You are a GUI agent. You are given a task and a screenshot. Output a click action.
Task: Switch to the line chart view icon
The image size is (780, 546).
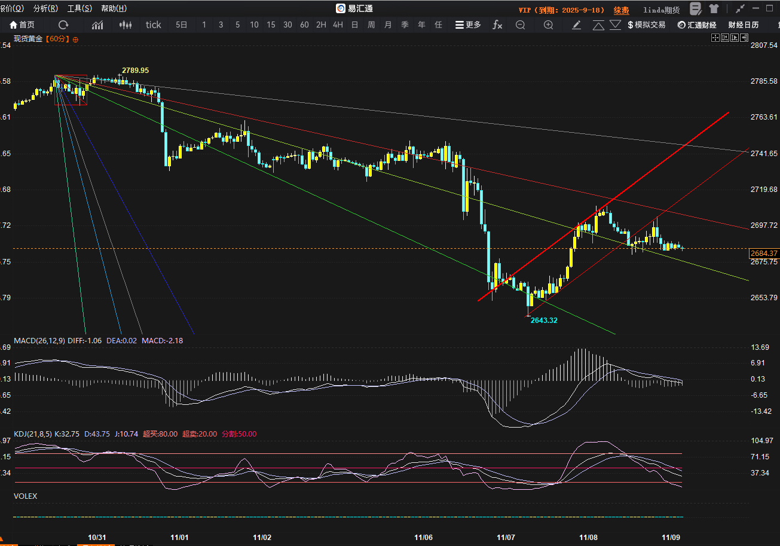coord(97,25)
